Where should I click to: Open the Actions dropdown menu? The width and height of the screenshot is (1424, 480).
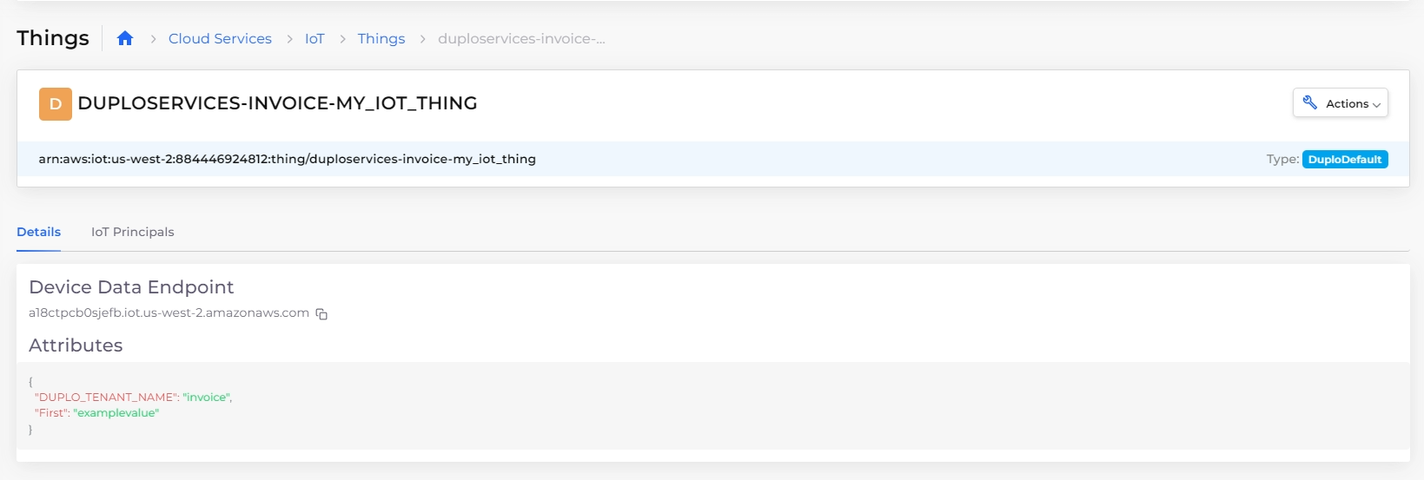(x=1340, y=102)
